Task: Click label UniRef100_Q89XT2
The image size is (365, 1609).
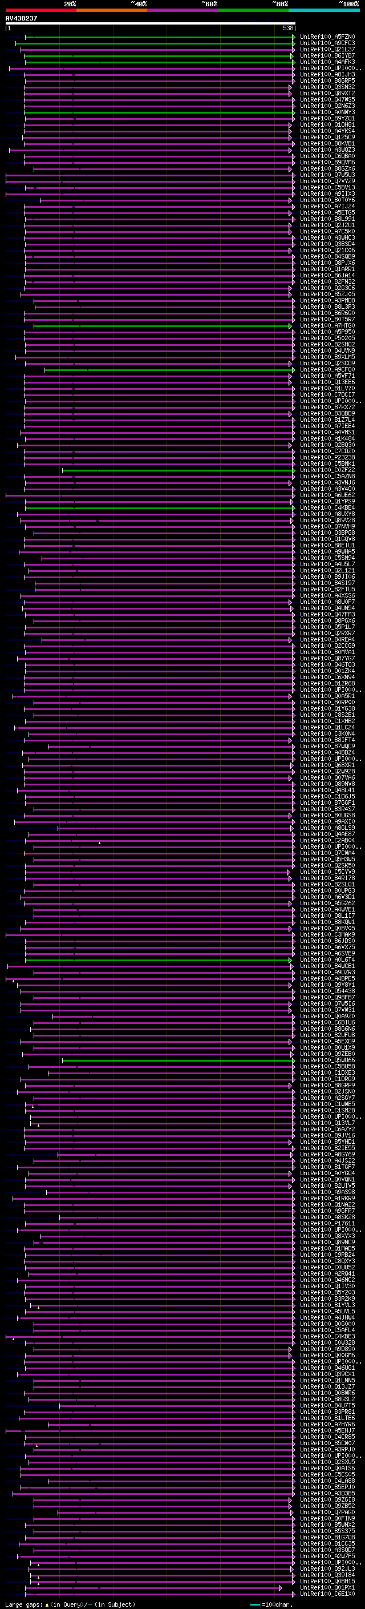Action: point(327,93)
